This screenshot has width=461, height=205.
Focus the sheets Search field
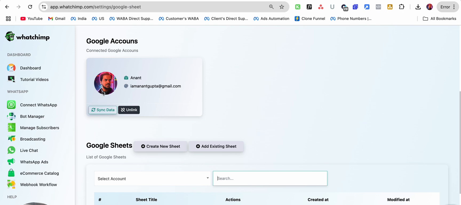click(270, 178)
